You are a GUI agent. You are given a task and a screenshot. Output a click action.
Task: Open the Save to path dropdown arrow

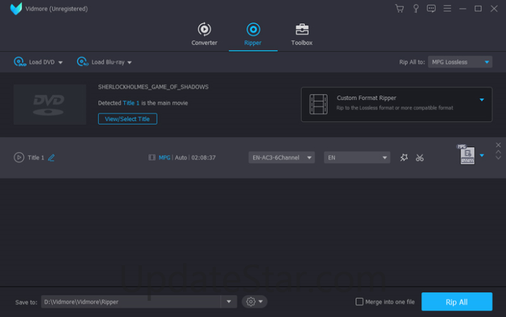[x=229, y=301]
